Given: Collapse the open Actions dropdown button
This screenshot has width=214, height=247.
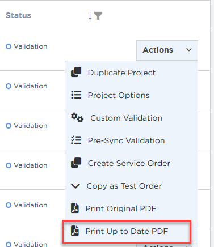Looking at the screenshot, I should click(167, 50).
